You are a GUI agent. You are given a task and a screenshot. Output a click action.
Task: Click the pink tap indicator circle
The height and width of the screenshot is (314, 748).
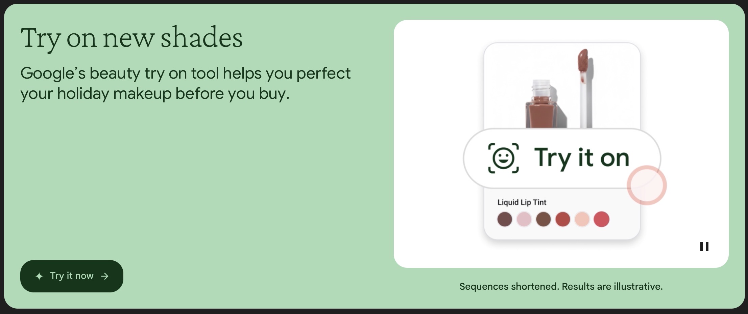pyautogui.click(x=647, y=185)
